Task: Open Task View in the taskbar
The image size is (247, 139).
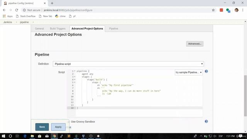Action: (x=17, y=136)
